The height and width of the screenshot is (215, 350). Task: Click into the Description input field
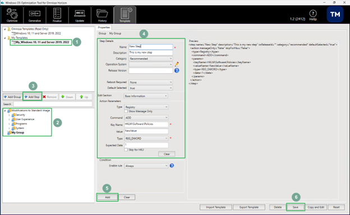coord(151,53)
